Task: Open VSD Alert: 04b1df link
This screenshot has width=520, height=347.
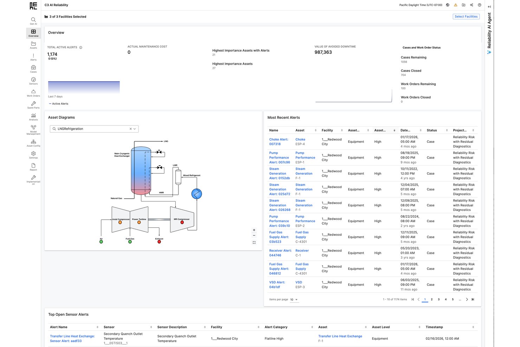Action: click(277, 285)
